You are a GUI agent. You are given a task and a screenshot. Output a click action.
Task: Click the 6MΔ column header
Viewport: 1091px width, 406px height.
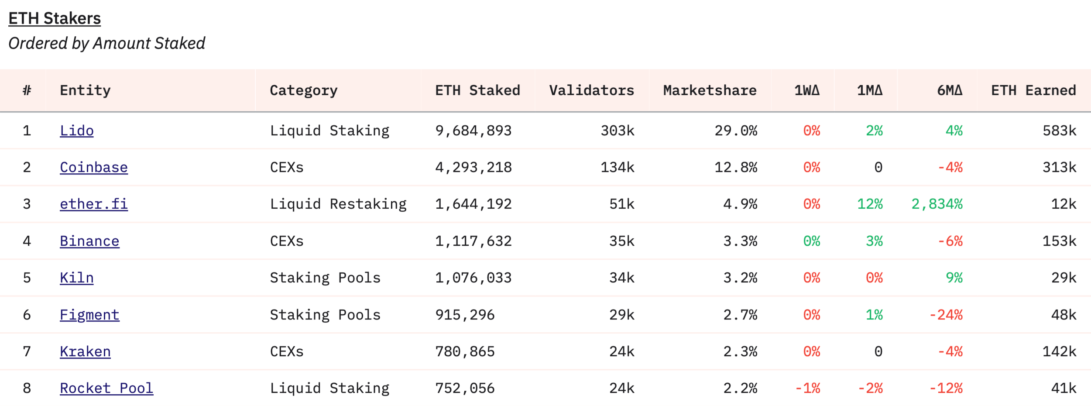coord(950,90)
